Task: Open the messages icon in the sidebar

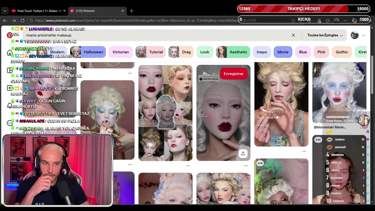Action: [10, 123]
